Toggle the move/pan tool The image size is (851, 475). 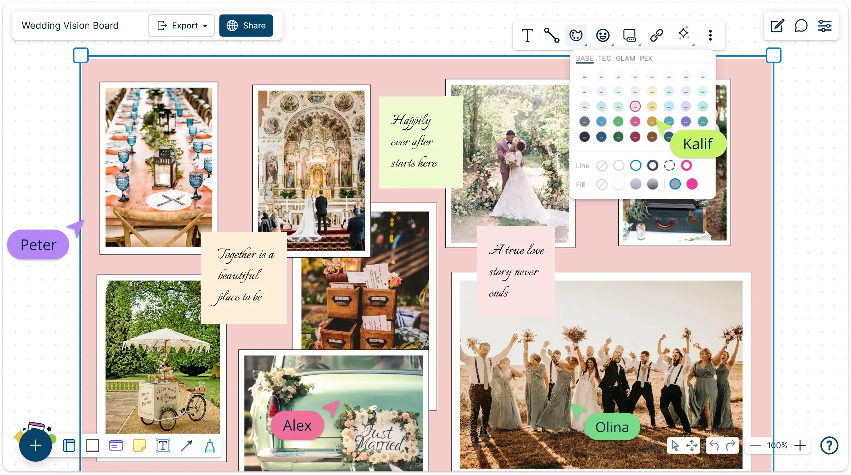(x=692, y=446)
